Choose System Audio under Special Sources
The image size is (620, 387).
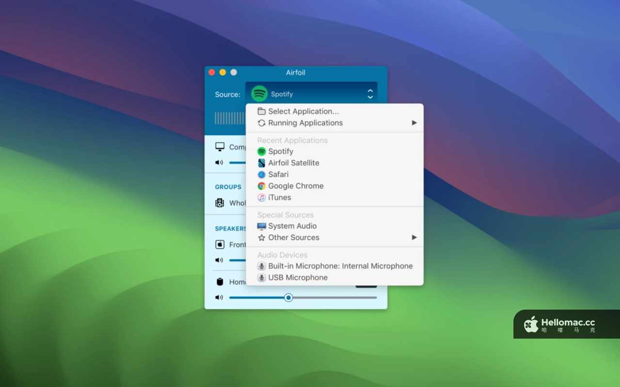335,226
